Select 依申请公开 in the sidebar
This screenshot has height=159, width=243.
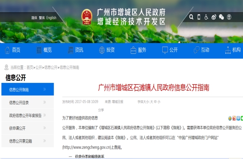pos(28,128)
